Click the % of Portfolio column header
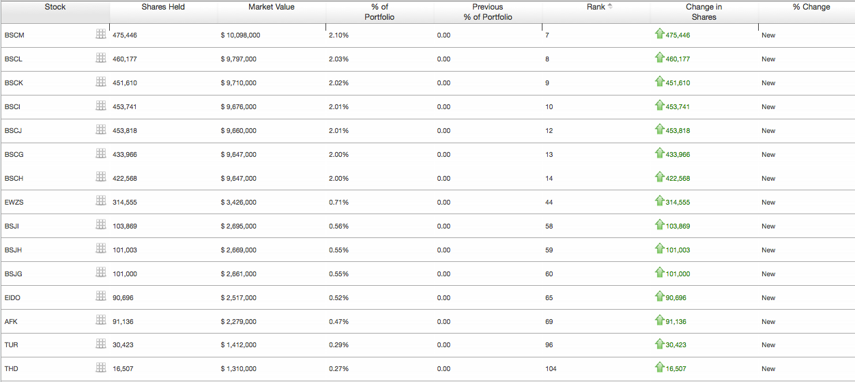This screenshot has height=382, width=855. pyautogui.click(x=379, y=12)
